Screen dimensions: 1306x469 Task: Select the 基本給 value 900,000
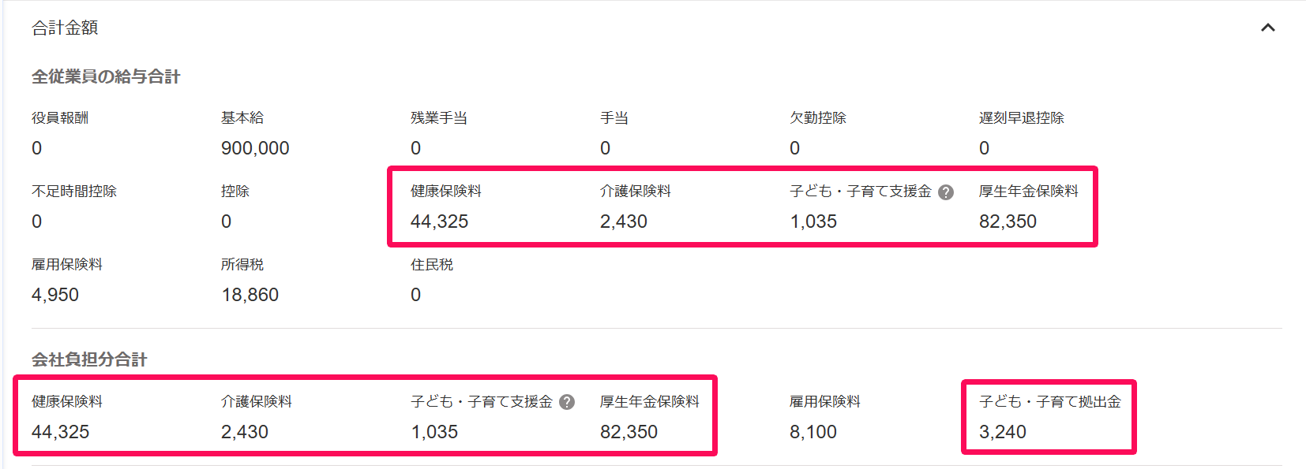coord(255,148)
